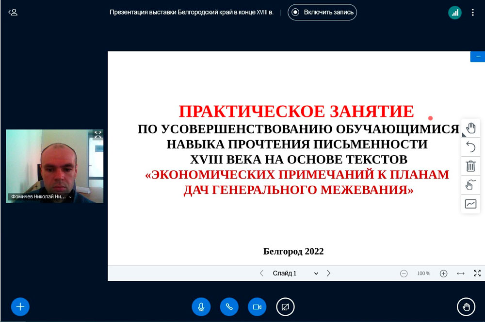
Task: Undo the last whiteboard annotation
Action: [x=470, y=147]
